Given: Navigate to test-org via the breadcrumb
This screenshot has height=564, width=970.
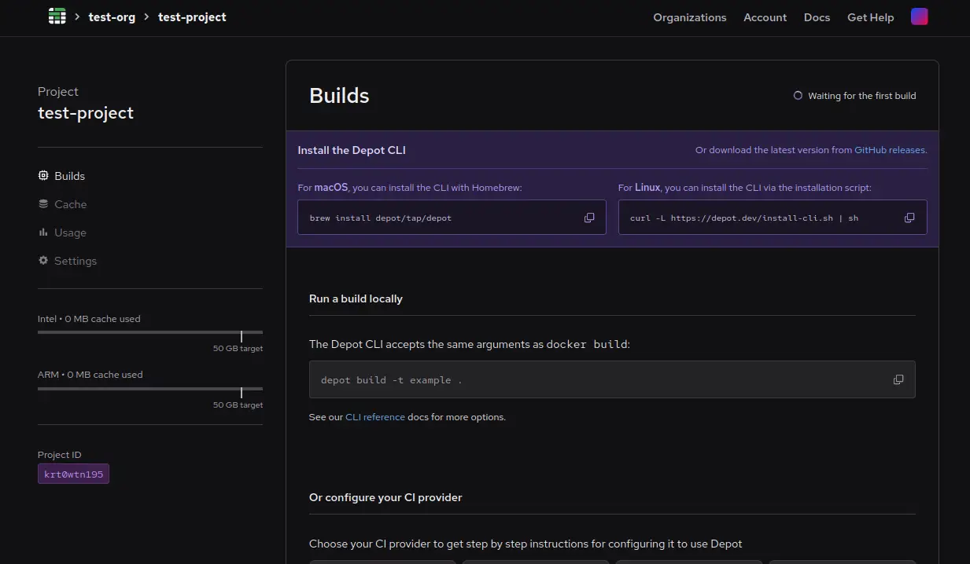Looking at the screenshot, I should [x=112, y=16].
